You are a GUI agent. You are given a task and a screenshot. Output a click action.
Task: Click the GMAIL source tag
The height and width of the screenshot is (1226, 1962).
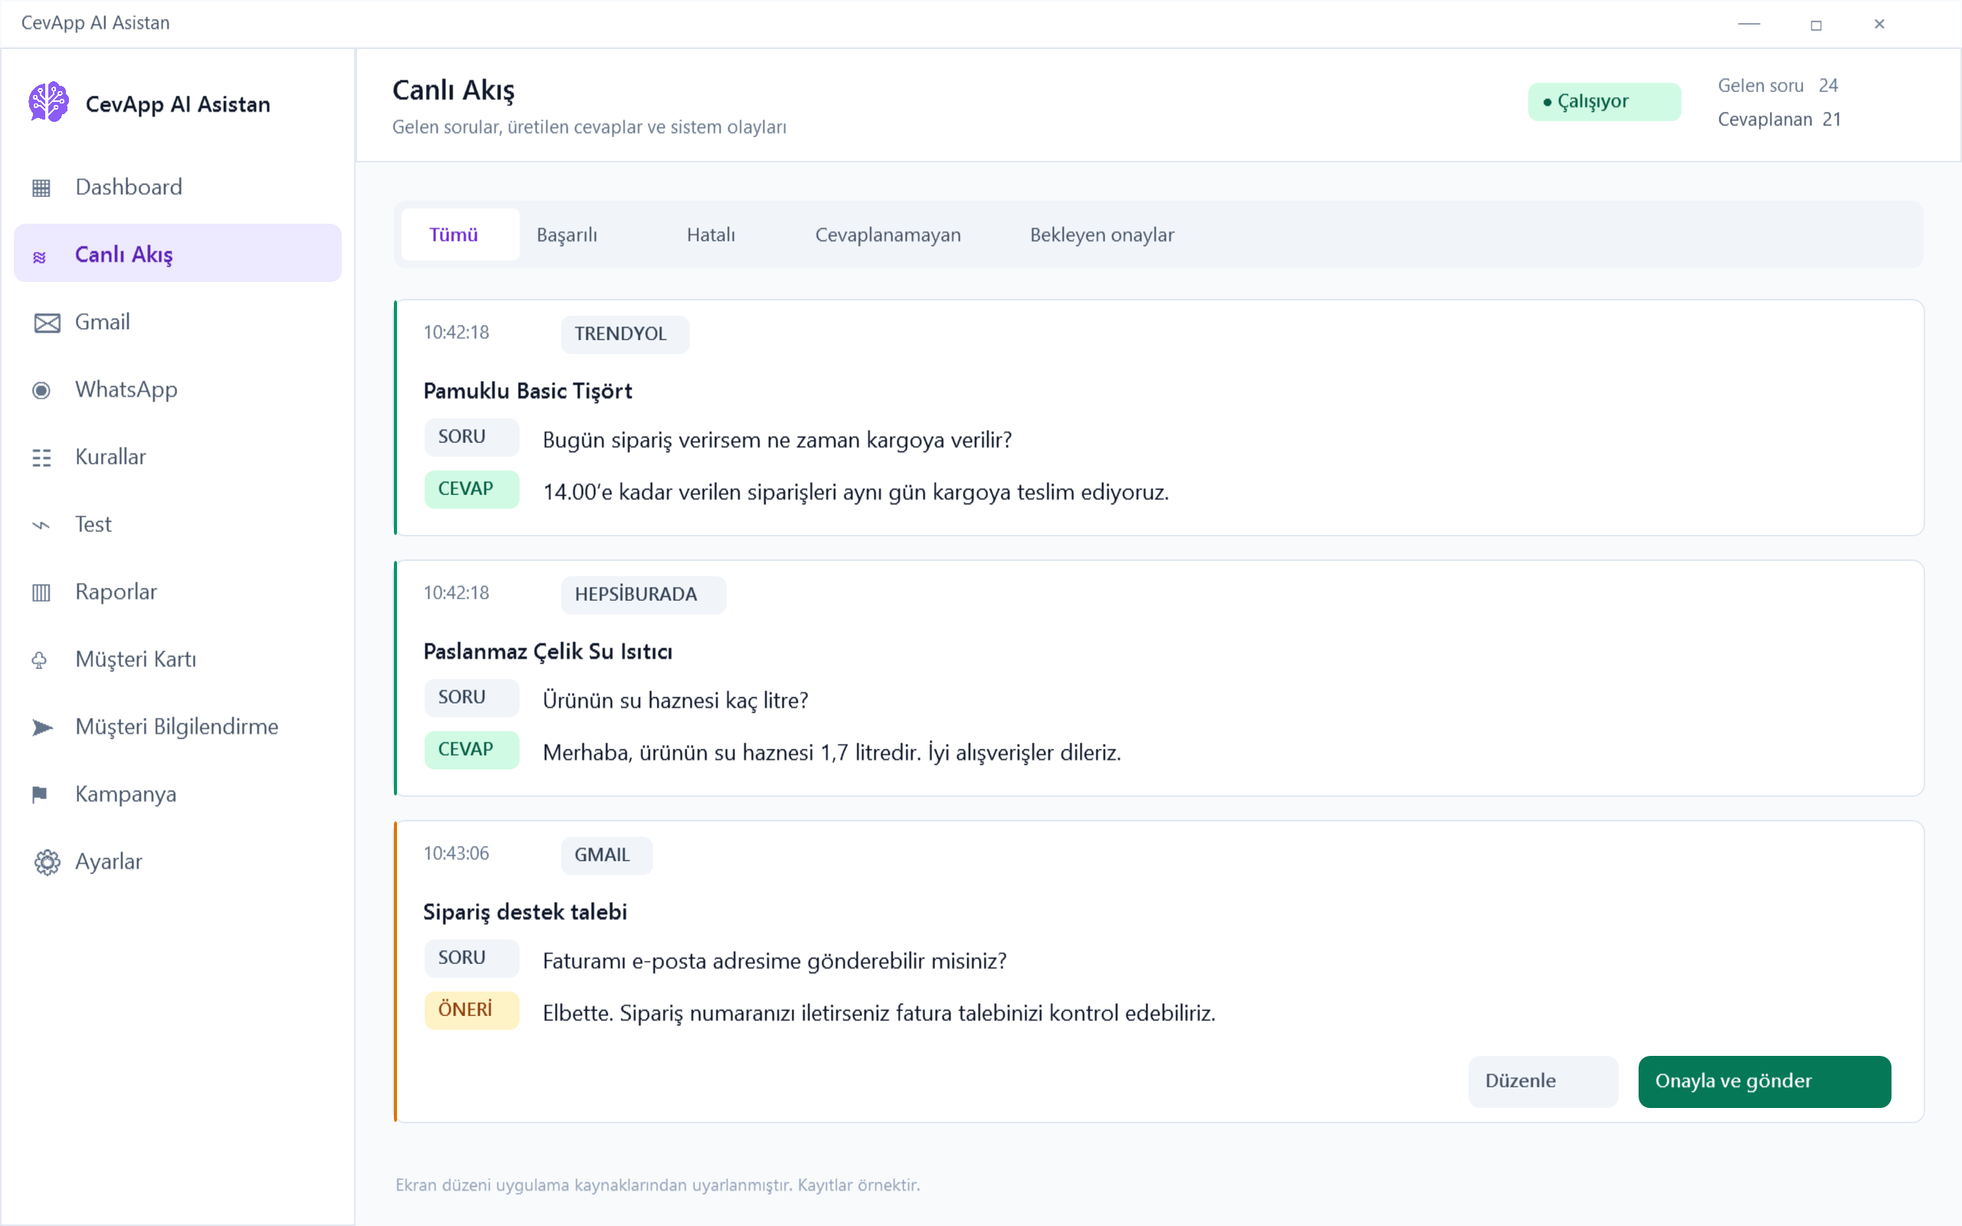pos(606,854)
